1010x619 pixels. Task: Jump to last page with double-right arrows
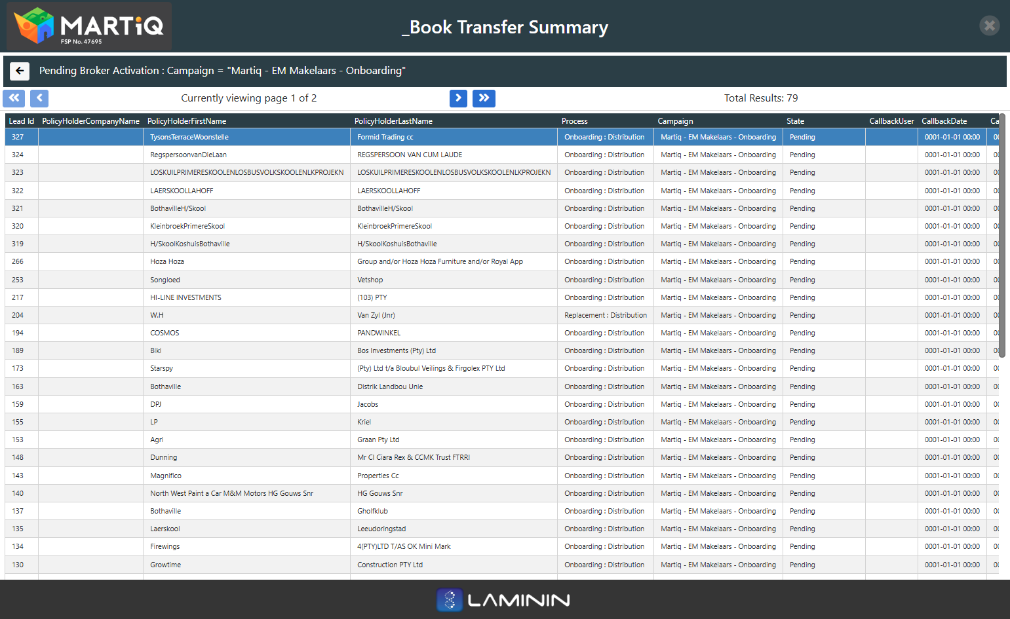pyautogui.click(x=484, y=98)
